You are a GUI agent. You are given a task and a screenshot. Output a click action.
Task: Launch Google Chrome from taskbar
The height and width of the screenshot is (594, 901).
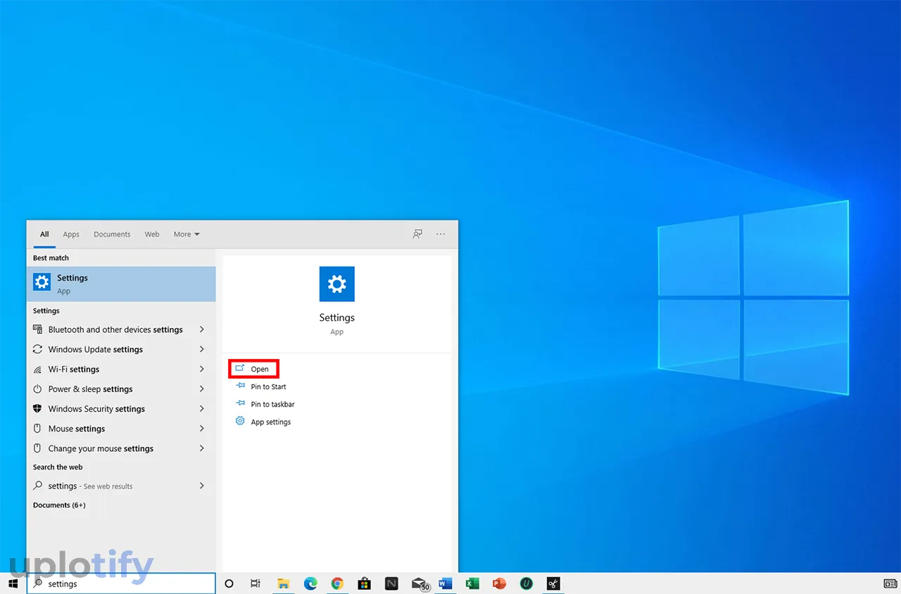click(x=337, y=583)
